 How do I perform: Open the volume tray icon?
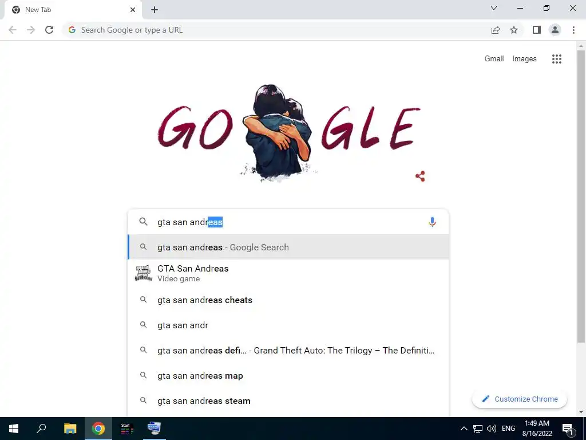(x=492, y=429)
